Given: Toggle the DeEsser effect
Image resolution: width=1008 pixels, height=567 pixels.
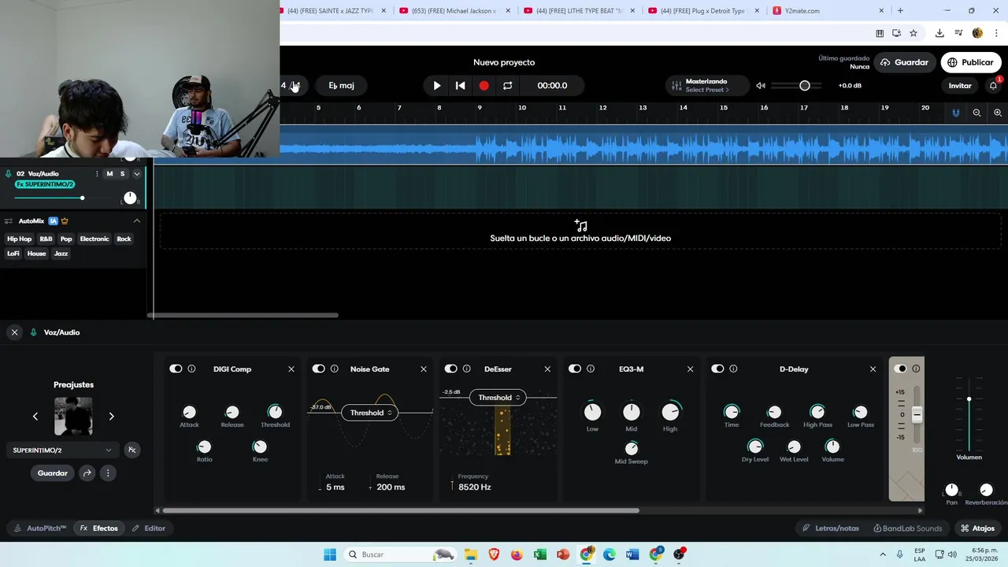Looking at the screenshot, I should 450,369.
